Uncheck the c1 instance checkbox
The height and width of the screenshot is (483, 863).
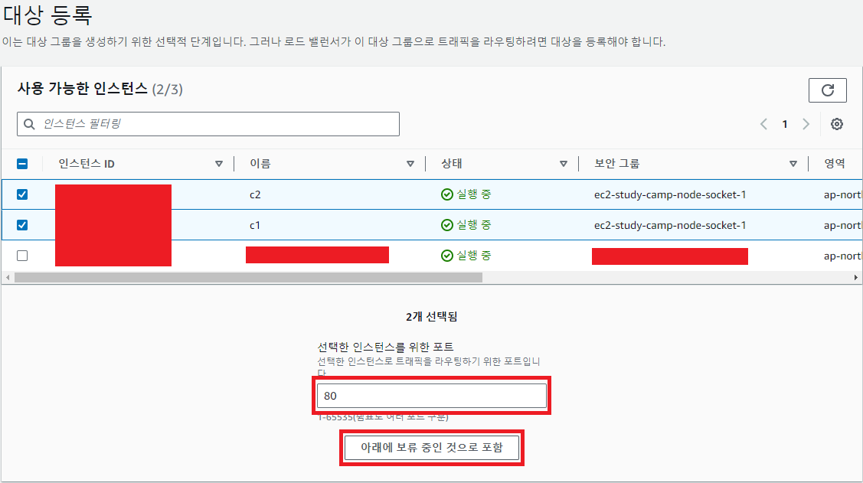(x=22, y=225)
